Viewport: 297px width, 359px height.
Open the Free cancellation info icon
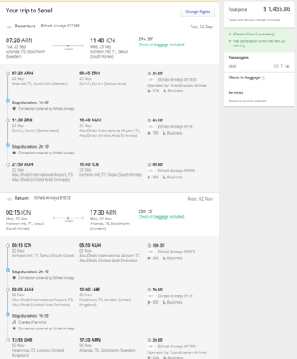click(243, 45)
